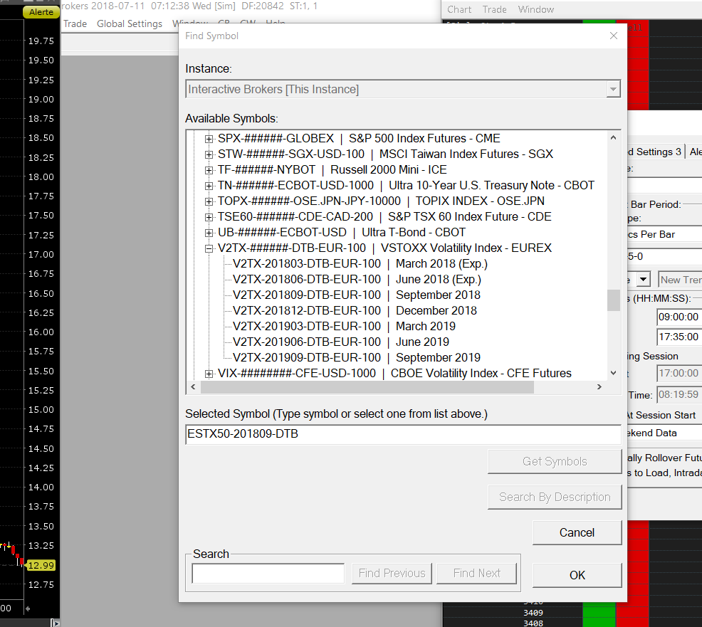Image resolution: width=702 pixels, height=627 pixels.
Task: Open Chart menu in the right window
Action: 459,9
